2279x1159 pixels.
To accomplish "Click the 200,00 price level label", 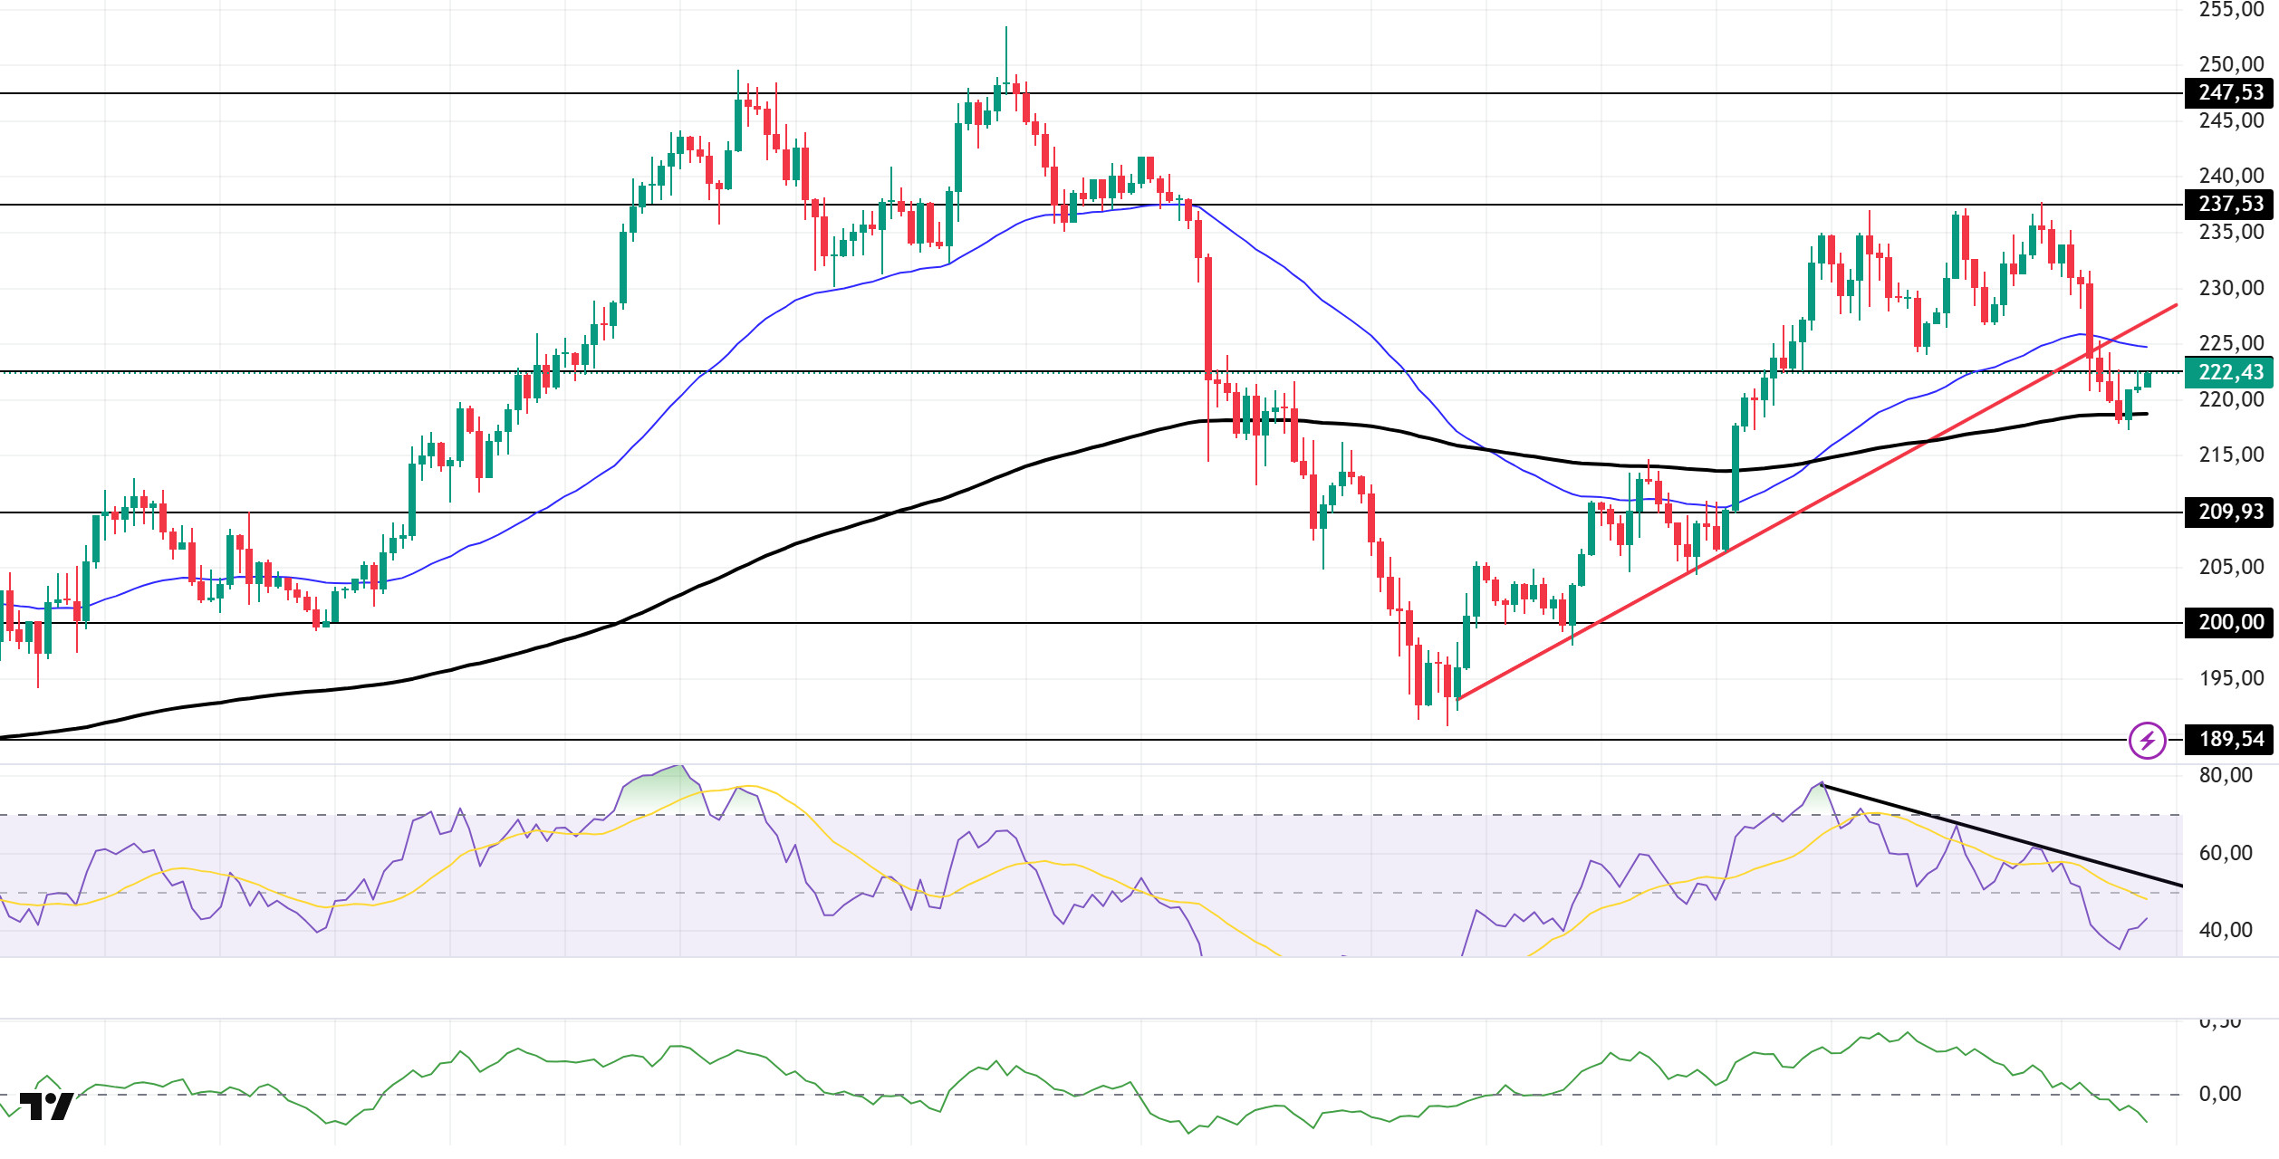I will click(2230, 623).
